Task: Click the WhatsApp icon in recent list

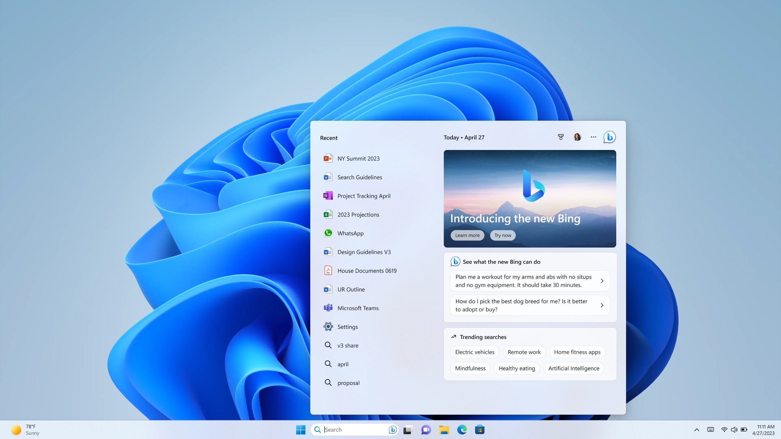Action: pos(327,233)
